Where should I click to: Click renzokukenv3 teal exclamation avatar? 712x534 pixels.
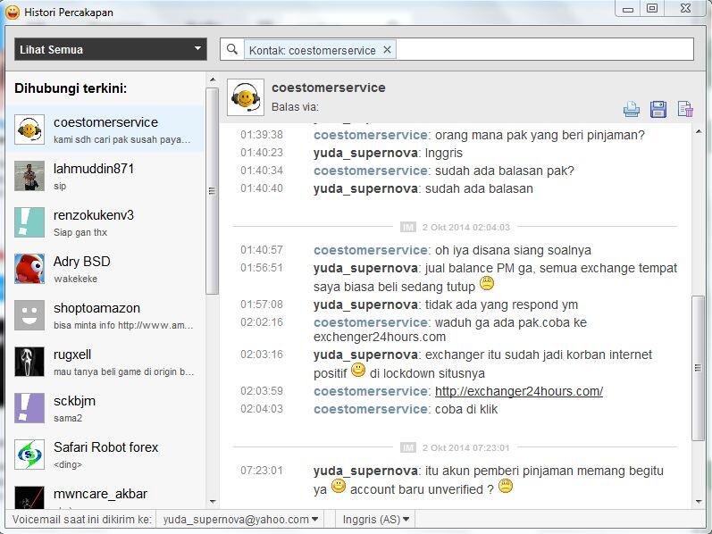[x=29, y=222]
